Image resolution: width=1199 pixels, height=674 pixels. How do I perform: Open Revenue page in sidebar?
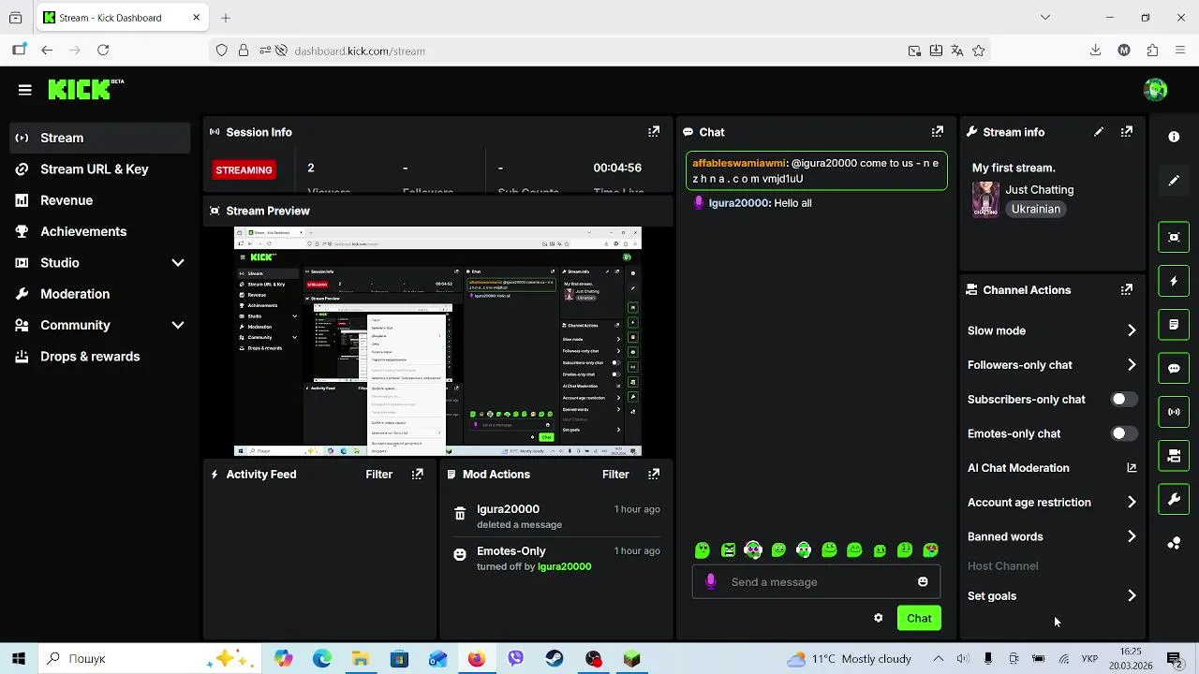point(100,200)
